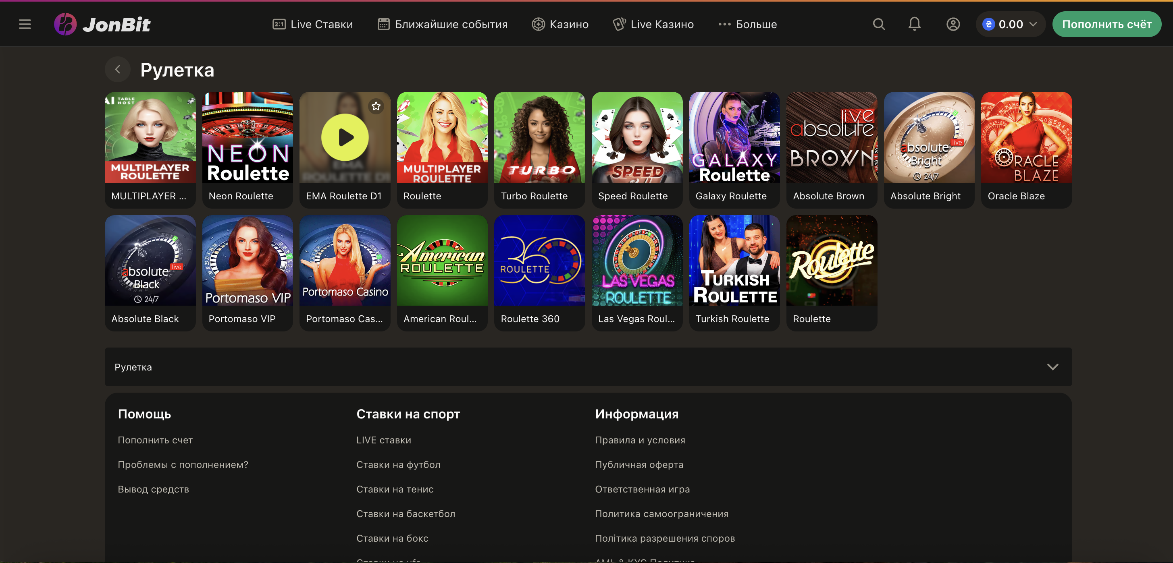Image resolution: width=1173 pixels, height=563 pixels.
Task: Open Политика самоограничения link
Action: click(x=661, y=513)
